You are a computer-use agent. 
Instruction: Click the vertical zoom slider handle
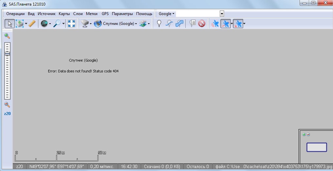click(7, 54)
